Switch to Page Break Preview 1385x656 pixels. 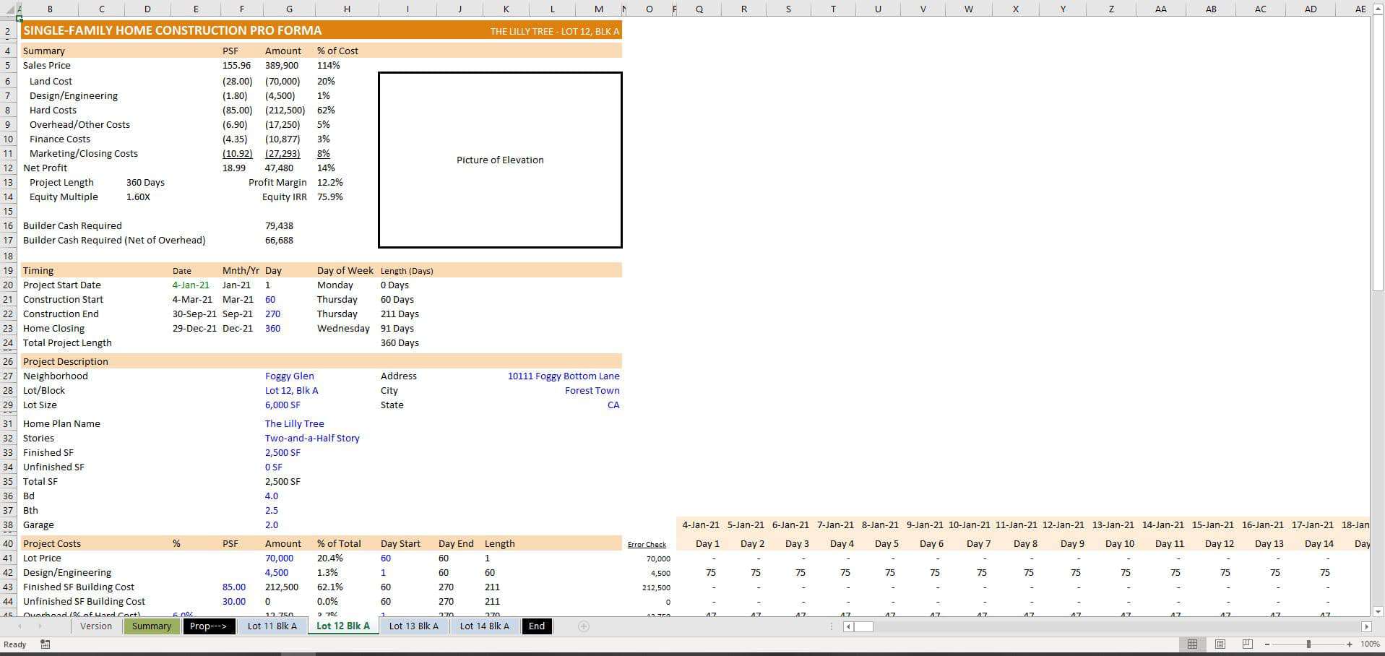tap(1248, 644)
